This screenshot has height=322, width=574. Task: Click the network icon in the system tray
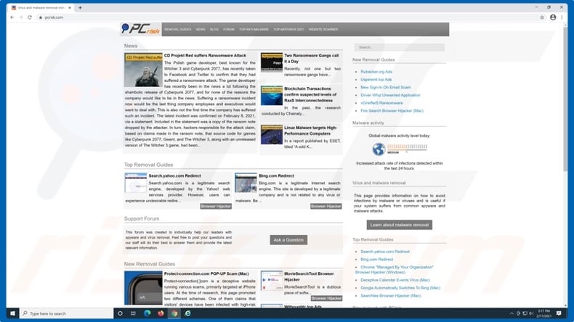(525, 313)
